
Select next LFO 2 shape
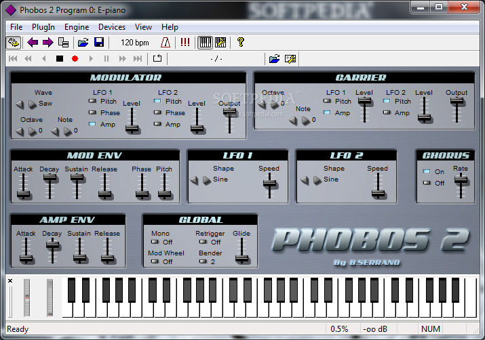pos(317,180)
